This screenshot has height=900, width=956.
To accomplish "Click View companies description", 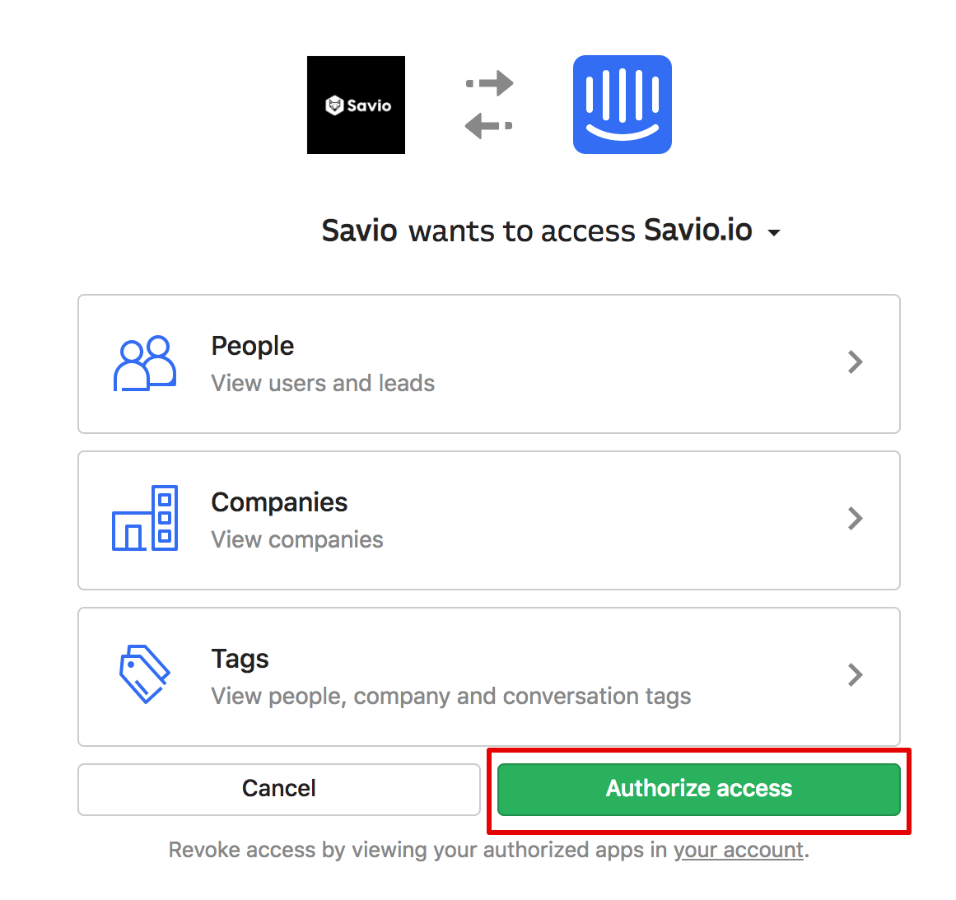I will (297, 539).
